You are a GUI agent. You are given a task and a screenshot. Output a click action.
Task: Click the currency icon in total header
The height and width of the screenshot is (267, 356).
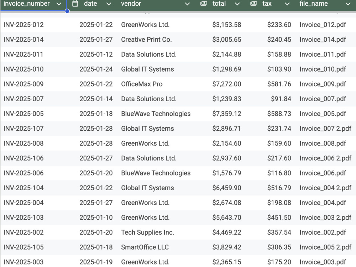(204, 4)
